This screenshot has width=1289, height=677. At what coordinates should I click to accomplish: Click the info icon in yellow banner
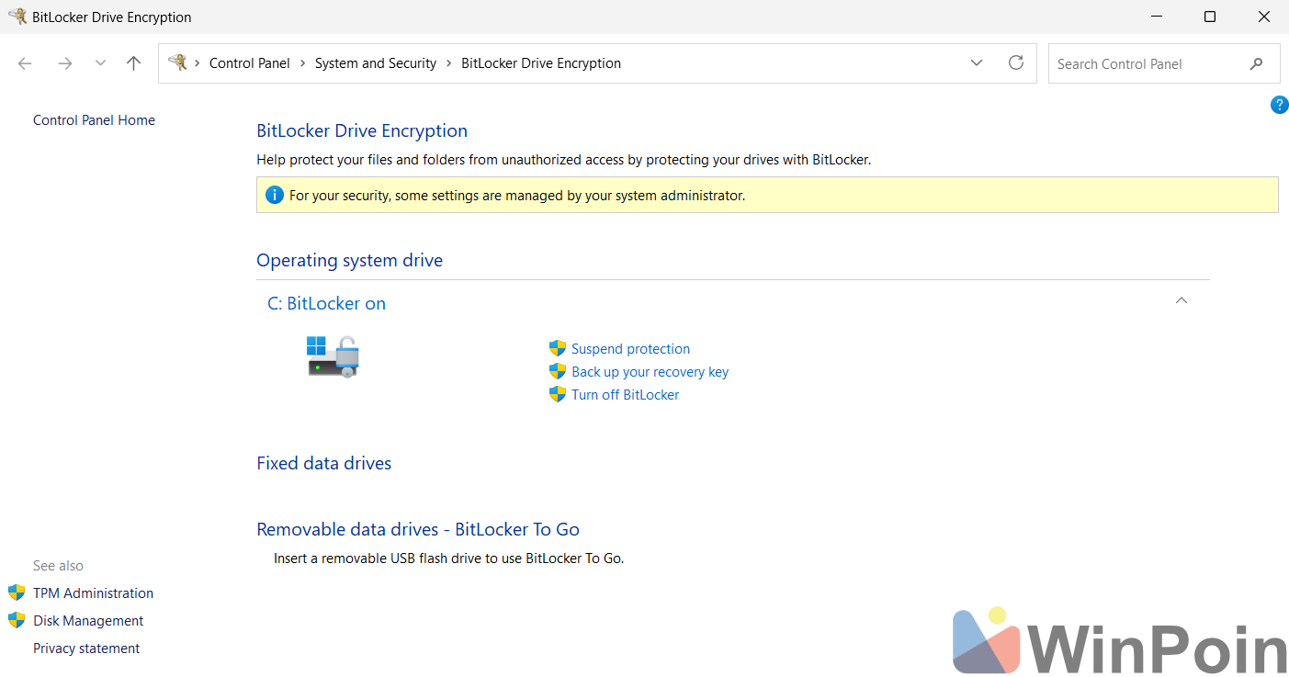(274, 195)
